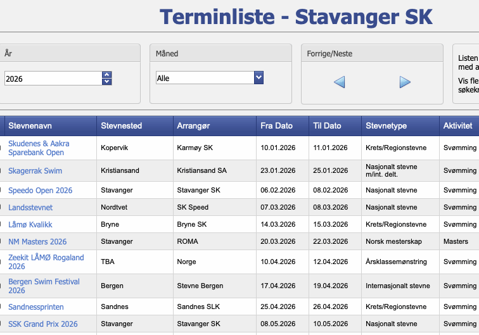
Task: Open the SSK Grand Prix 2026 link
Action: tap(42, 324)
